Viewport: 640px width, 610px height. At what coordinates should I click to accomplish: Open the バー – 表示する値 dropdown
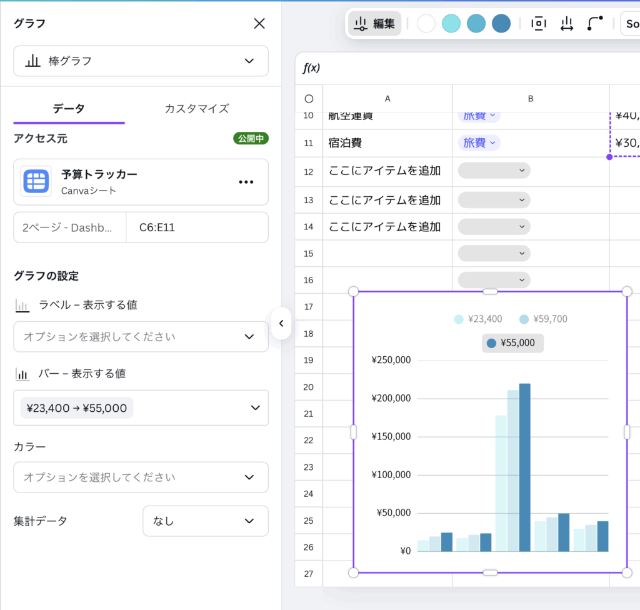tap(141, 408)
